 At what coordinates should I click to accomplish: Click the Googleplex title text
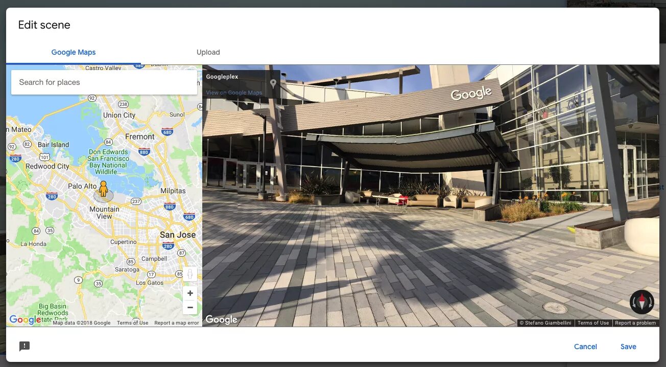[222, 77]
